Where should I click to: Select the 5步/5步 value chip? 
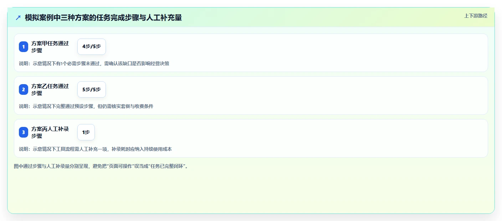[x=92, y=89]
